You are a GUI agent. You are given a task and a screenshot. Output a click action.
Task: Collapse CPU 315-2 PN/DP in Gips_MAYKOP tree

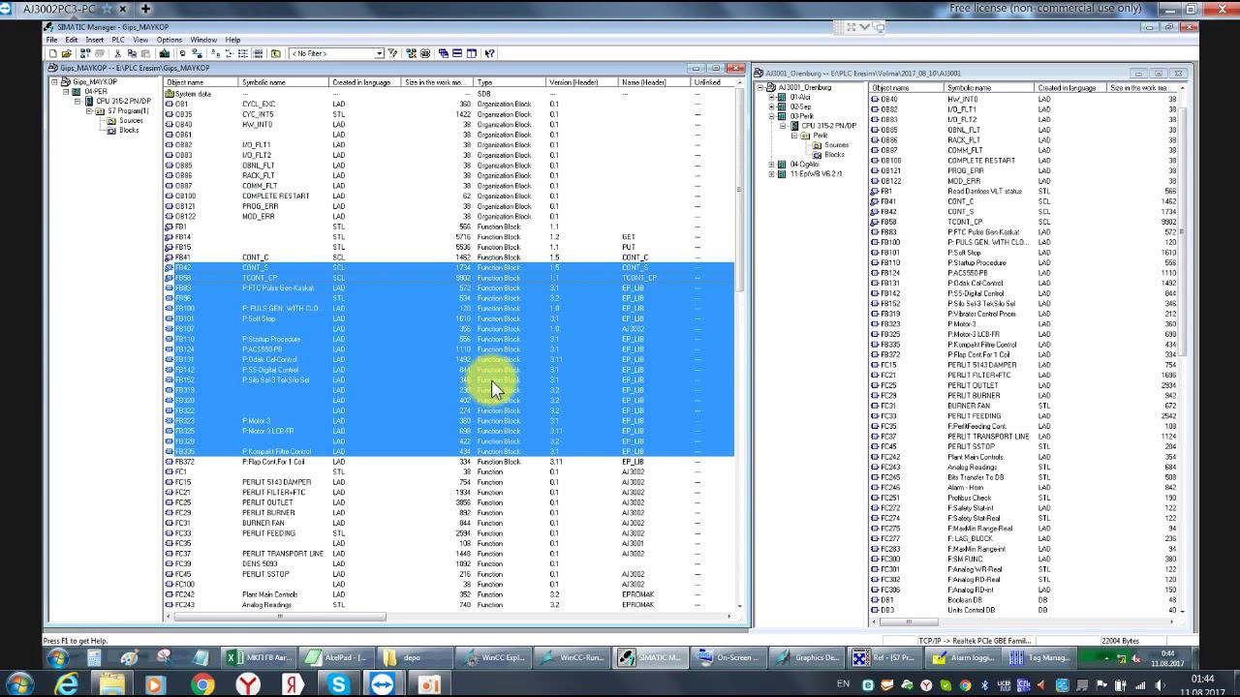point(77,101)
